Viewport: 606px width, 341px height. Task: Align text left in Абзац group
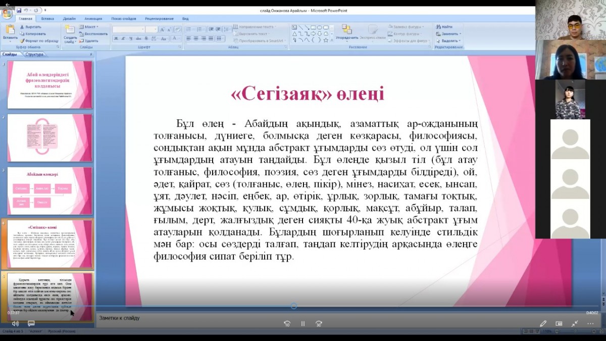click(189, 38)
